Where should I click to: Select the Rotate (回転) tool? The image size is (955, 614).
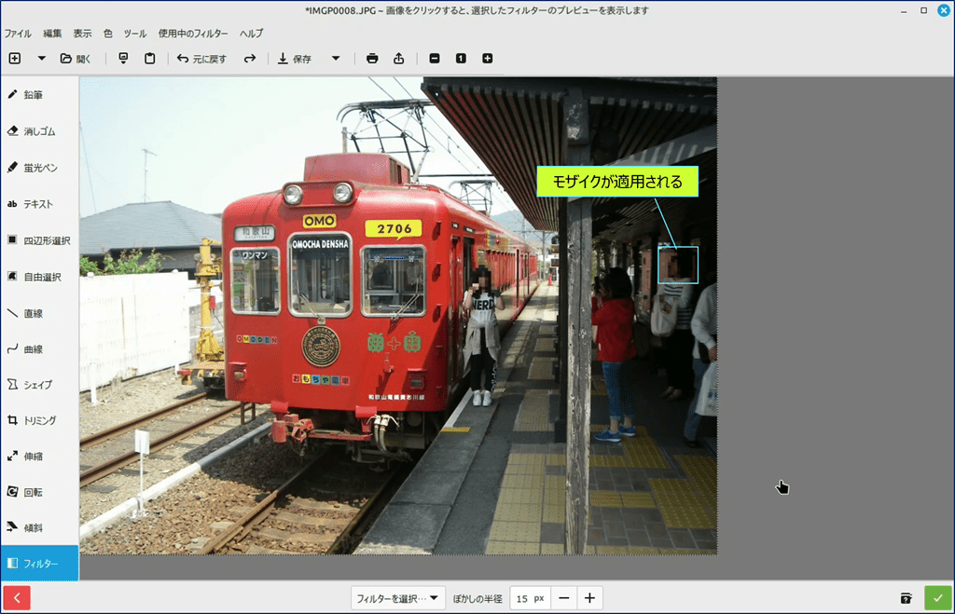pos(39,492)
